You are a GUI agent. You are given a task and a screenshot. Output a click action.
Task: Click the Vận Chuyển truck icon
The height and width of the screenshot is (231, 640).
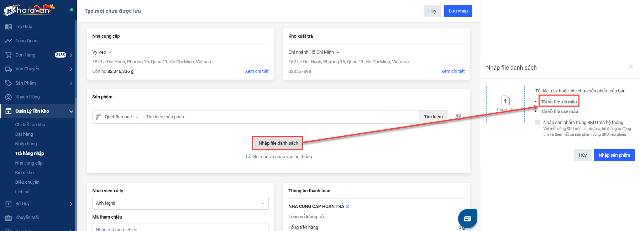click(x=9, y=69)
